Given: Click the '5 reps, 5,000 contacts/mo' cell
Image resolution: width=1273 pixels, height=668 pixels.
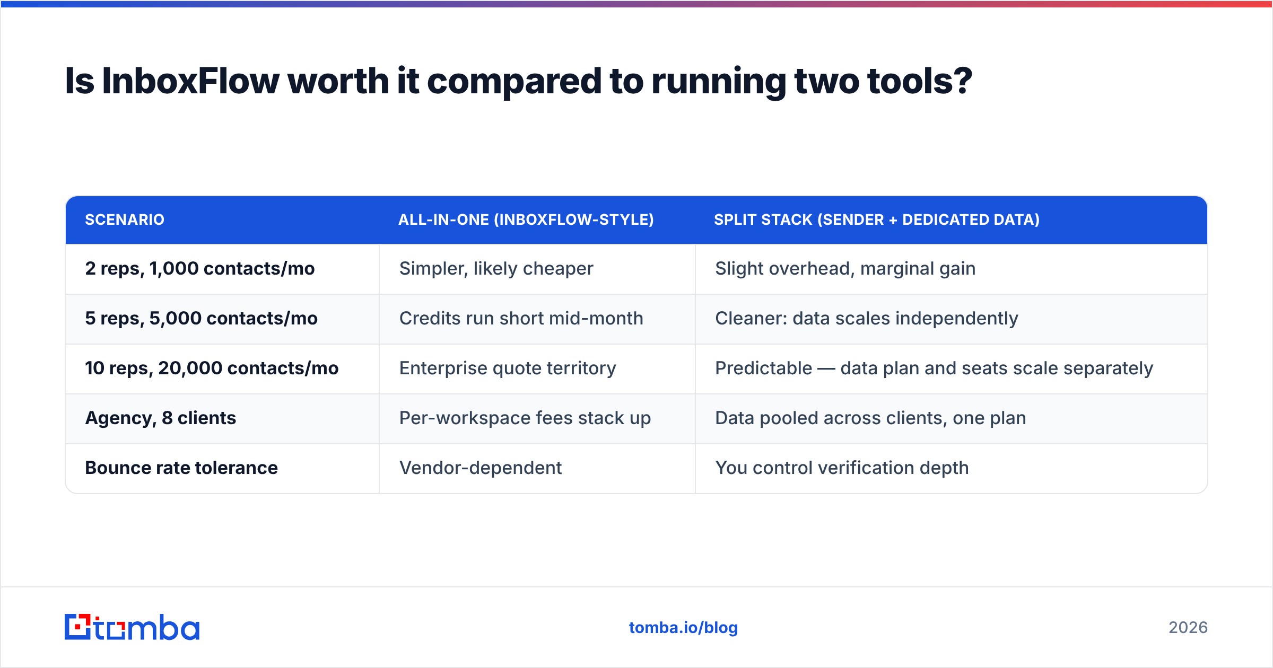Looking at the screenshot, I should tap(222, 319).
